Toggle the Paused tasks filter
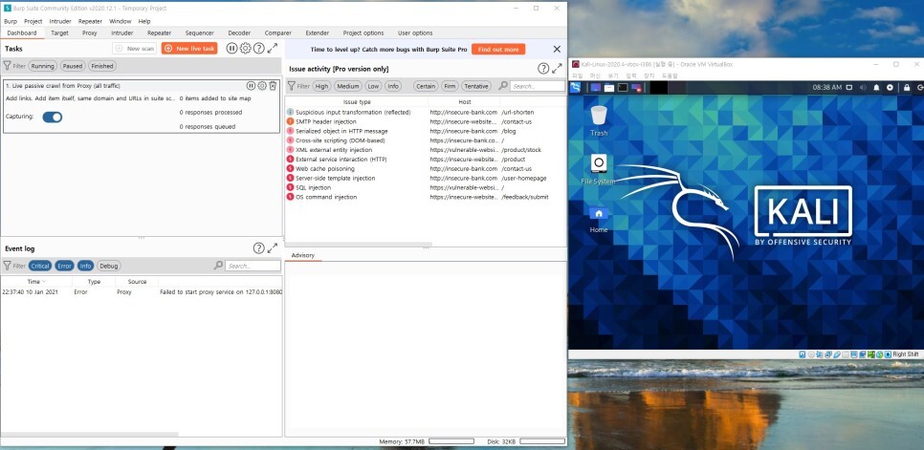The image size is (924, 450). (x=73, y=66)
